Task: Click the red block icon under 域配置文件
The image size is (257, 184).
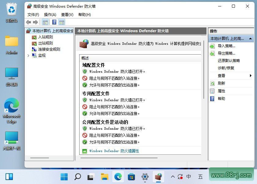Action: pyautogui.click(x=85, y=78)
